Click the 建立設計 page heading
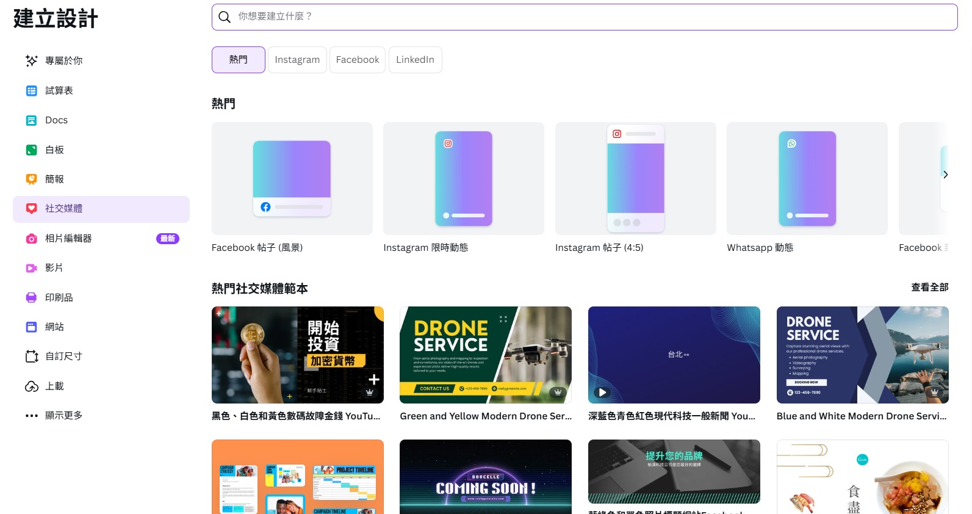Image resolution: width=972 pixels, height=514 pixels. (56, 18)
